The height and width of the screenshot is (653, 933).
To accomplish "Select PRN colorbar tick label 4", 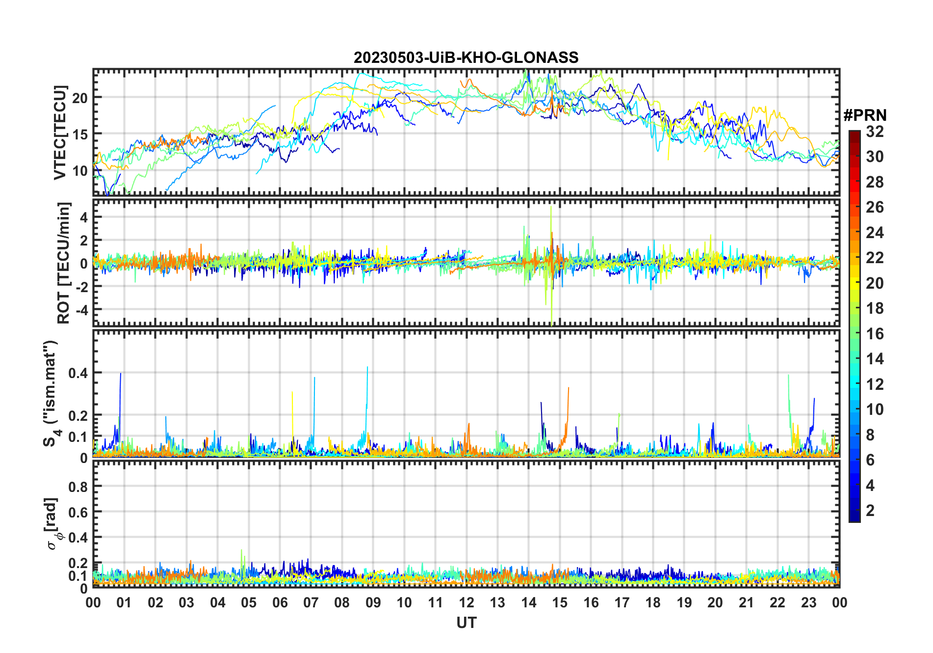I will [x=870, y=486].
